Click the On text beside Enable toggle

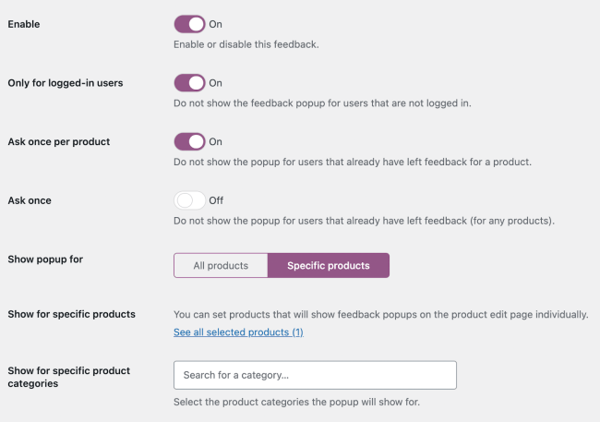pos(215,24)
